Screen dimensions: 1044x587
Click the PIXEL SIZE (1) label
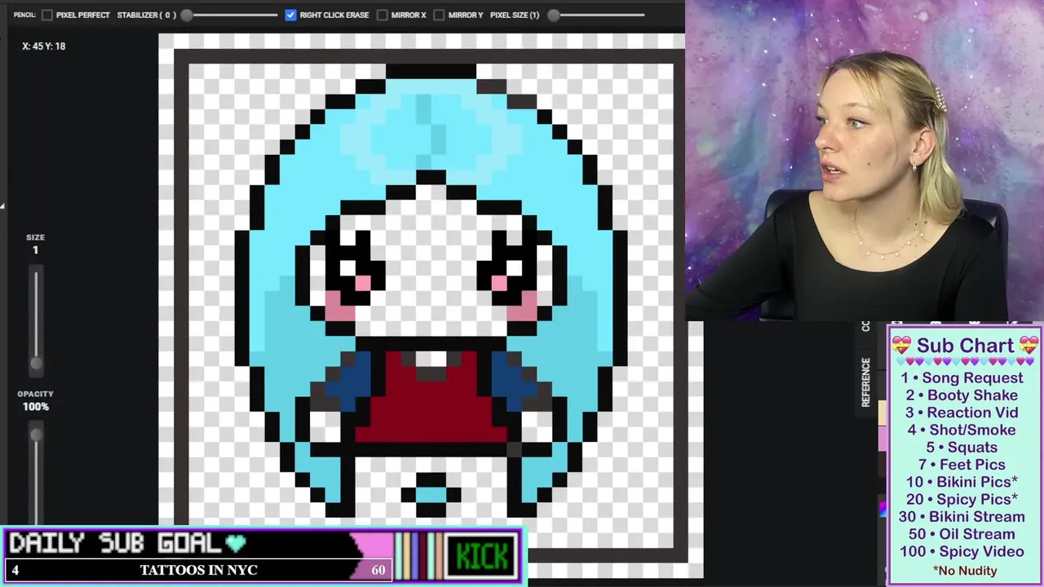pyautogui.click(x=515, y=15)
